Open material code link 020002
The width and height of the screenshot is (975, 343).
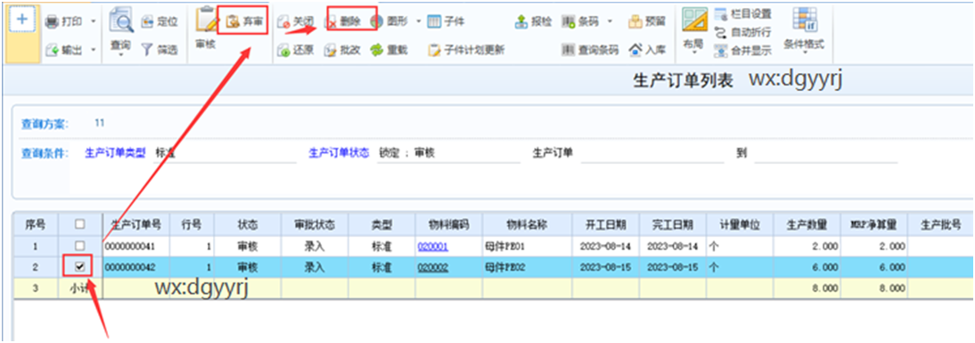(x=433, y=268)
